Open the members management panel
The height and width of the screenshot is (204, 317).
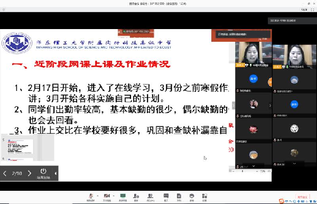[x=150, y=197]
